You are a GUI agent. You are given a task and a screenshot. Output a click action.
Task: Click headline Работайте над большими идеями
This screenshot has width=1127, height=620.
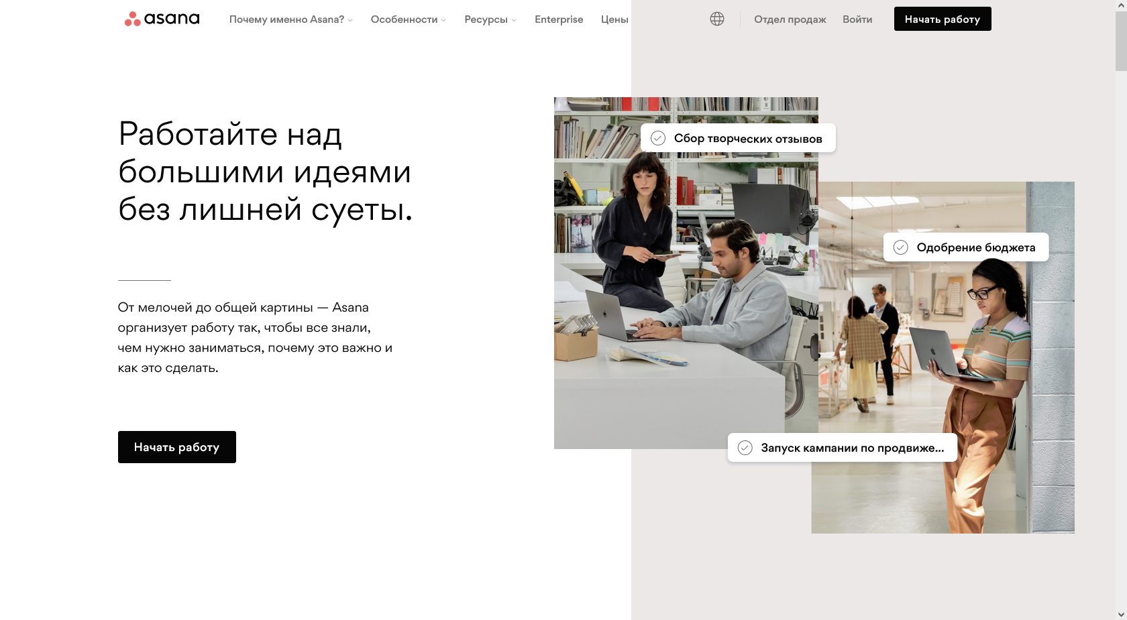click(x=265, y=172)
